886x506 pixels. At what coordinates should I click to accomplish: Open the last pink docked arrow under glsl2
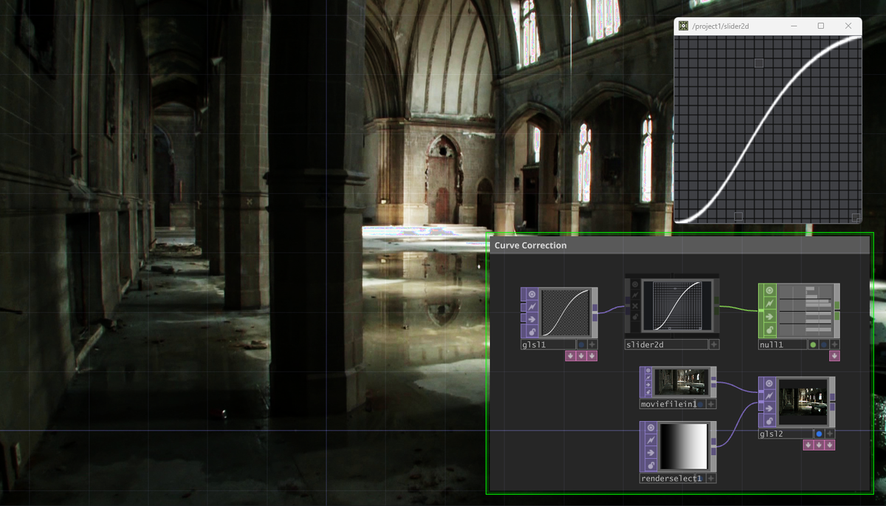tap(830, 445)
